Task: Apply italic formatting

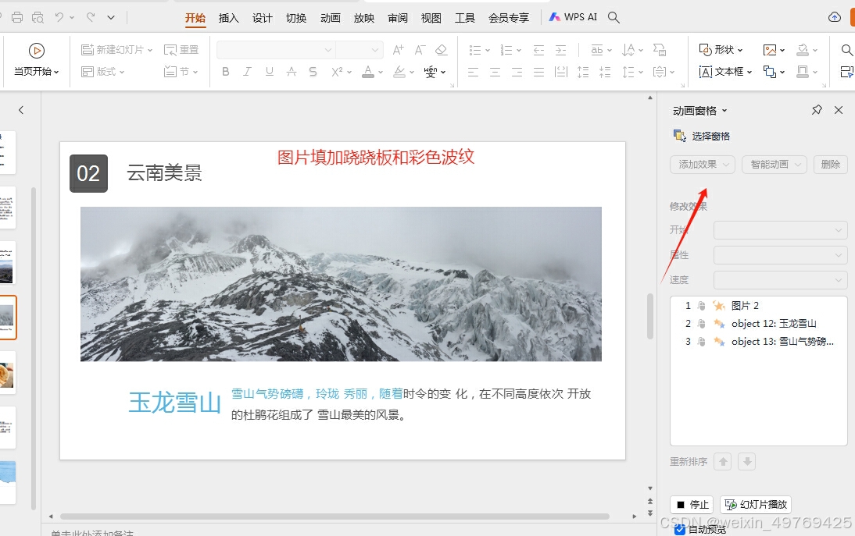Action: [247, 71]
